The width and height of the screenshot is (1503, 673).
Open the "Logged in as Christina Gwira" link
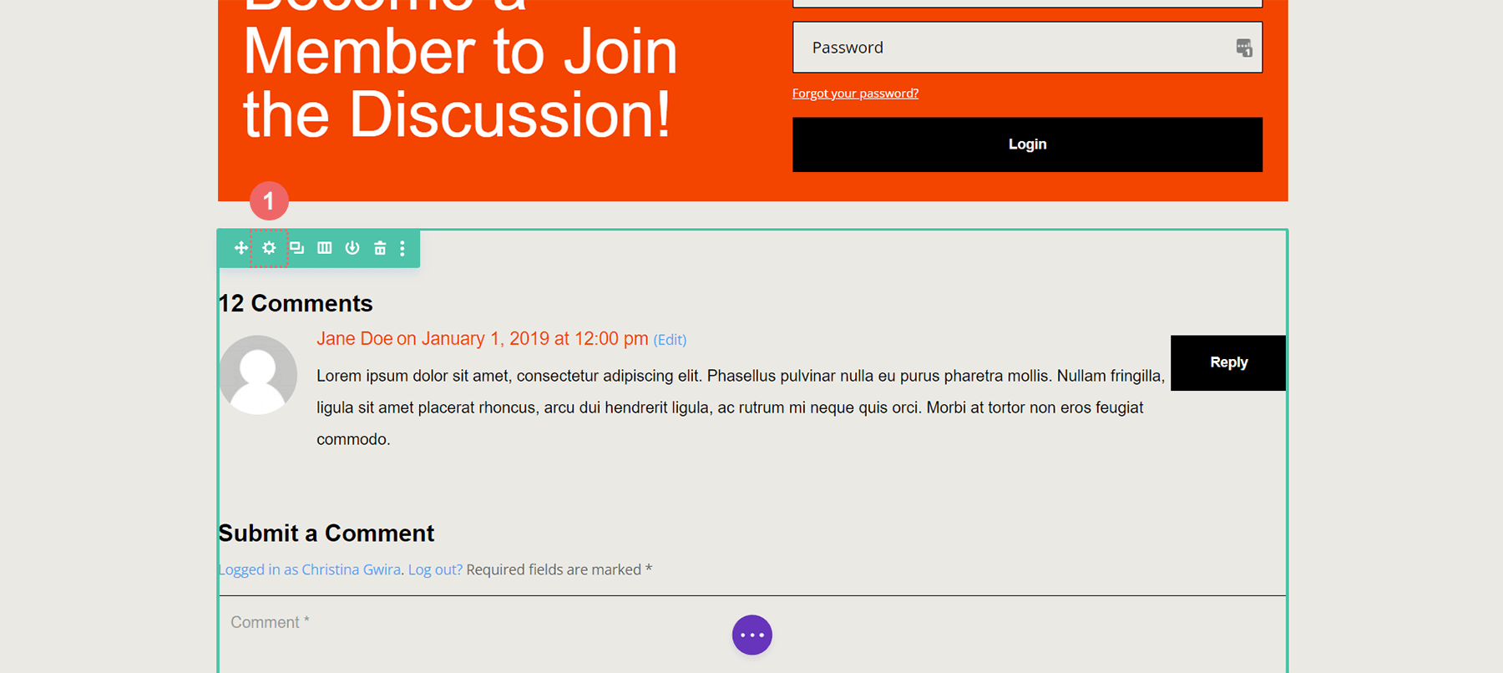(x=309, y=569)
